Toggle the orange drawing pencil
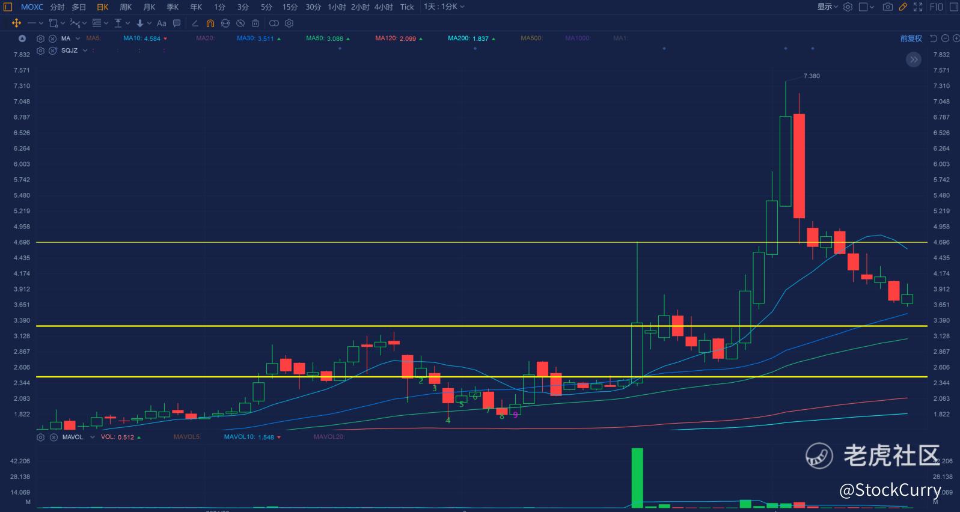This screenshot has height=512, width=960. [x=903, y=7]
